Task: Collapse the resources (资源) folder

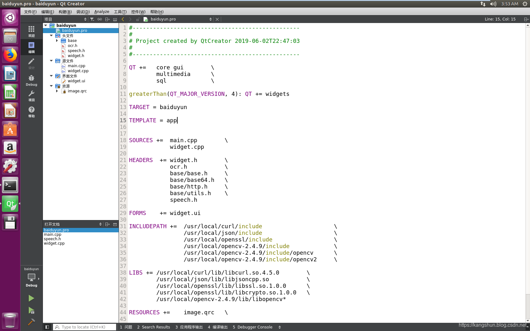Action: (51, 86)
